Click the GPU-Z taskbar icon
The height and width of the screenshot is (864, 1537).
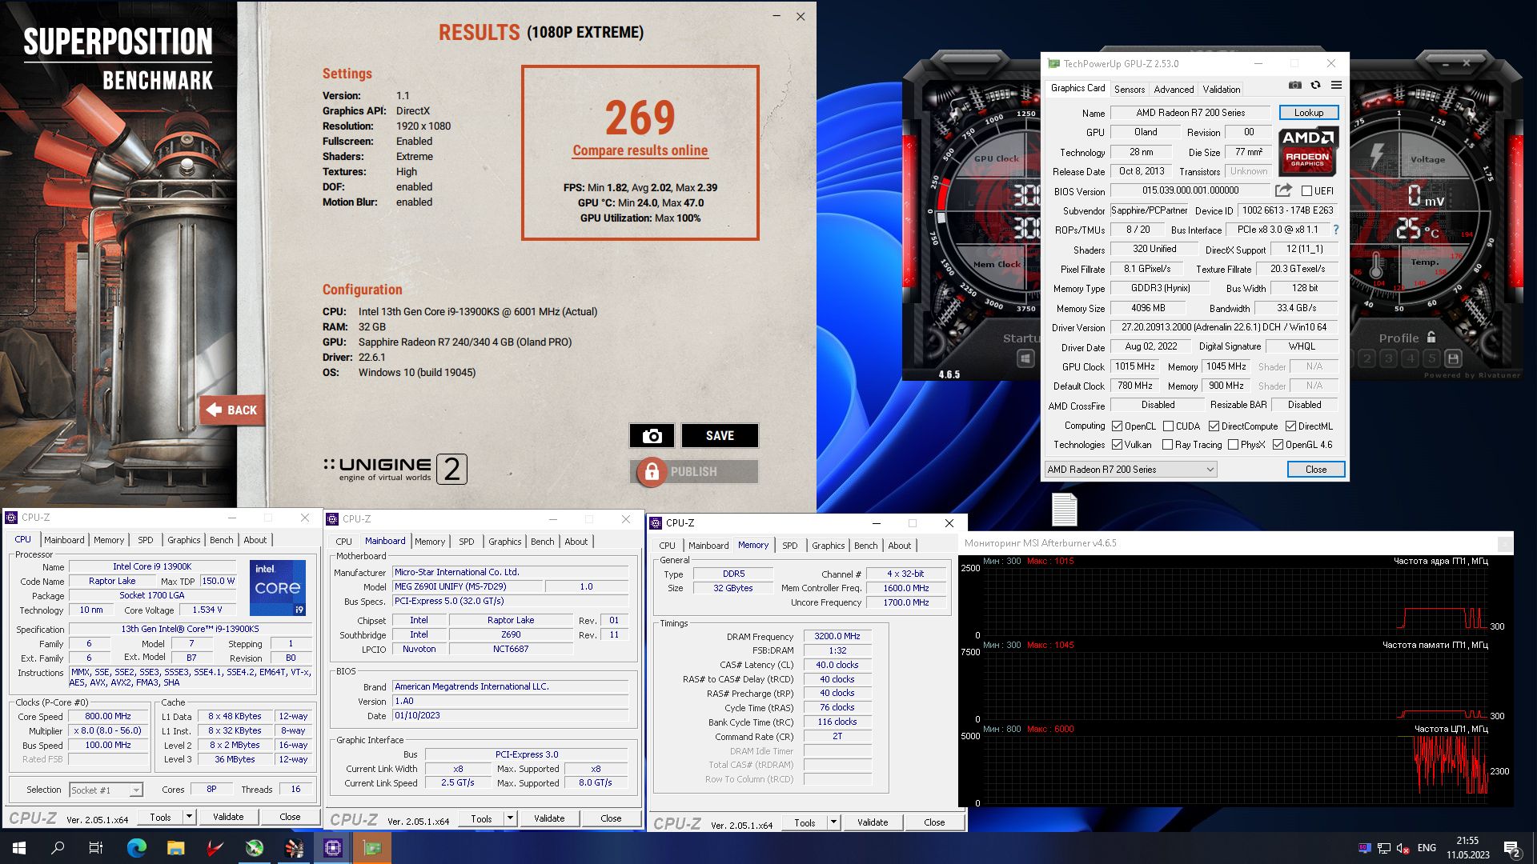(x=372, y=848)
